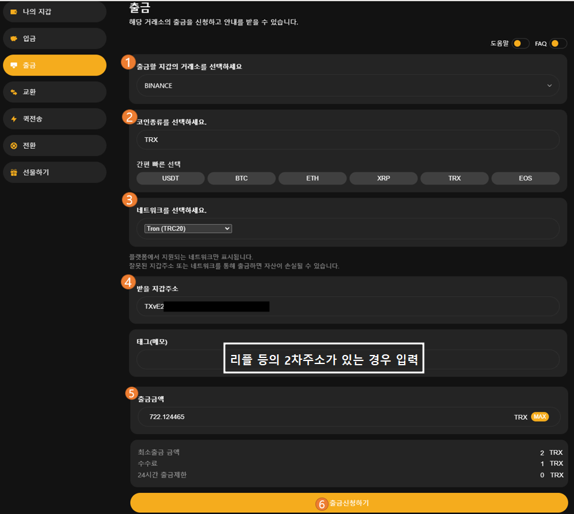Image resolution: width=574 pixels, height=514 pixels.
Task: Open the BINANCE exchange dropdown
Action: coord(348,86)
